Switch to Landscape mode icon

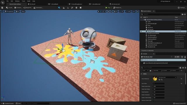[64, 8]
